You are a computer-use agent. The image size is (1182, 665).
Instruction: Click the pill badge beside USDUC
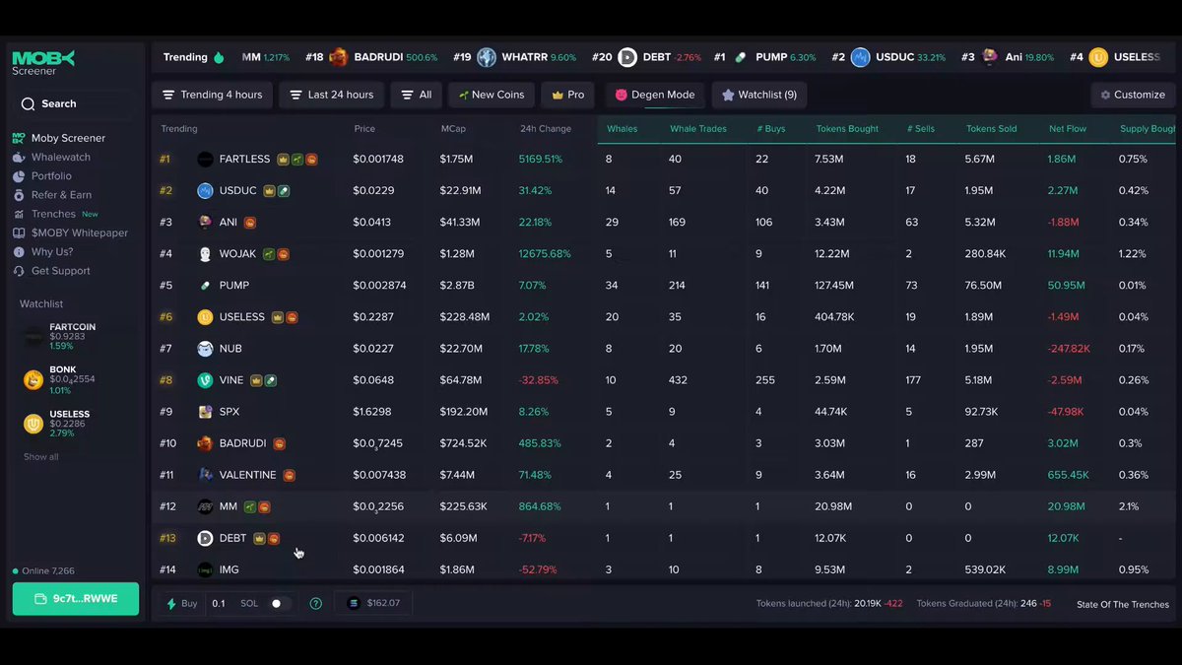click(x=284, y=190)
